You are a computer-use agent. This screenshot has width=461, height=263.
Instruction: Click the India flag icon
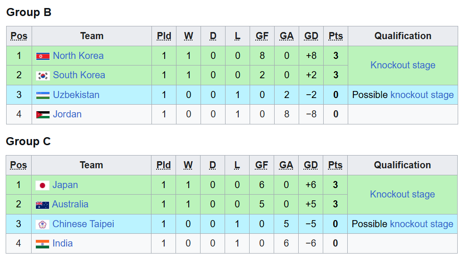coord(42,244)
